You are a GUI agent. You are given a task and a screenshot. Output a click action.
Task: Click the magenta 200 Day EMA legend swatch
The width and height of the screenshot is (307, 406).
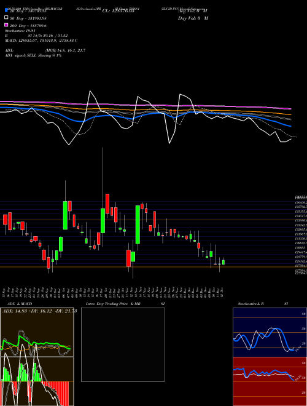coord(6,25)
